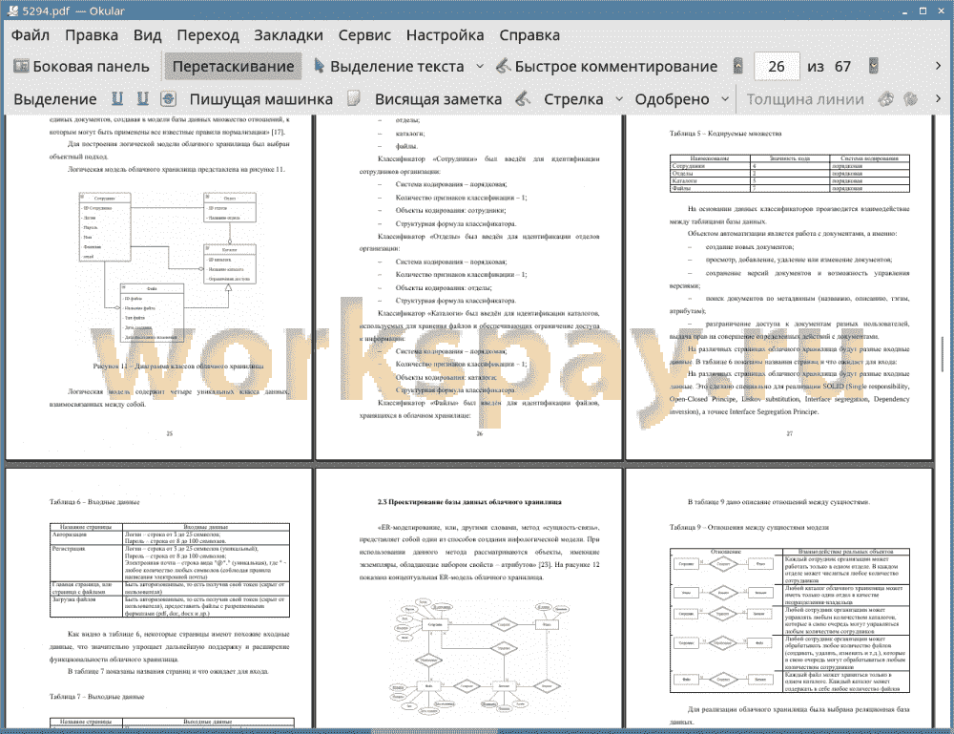954x734 pixels.
Task: Expand the Стрелка shape dropdown arrow
Action: (619, 99)
